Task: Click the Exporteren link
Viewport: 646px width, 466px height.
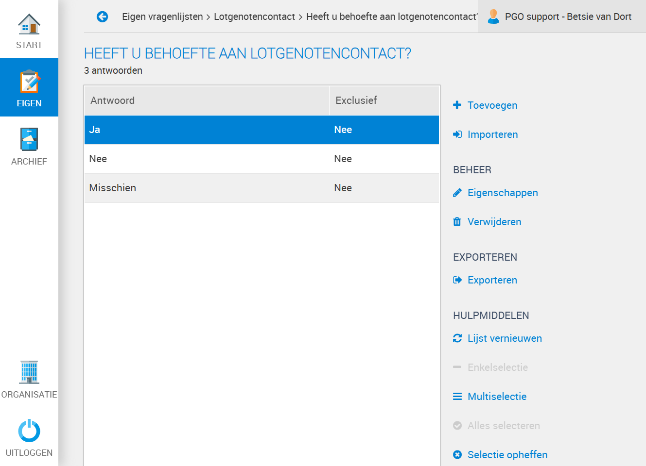Action: tap(492, 280)
